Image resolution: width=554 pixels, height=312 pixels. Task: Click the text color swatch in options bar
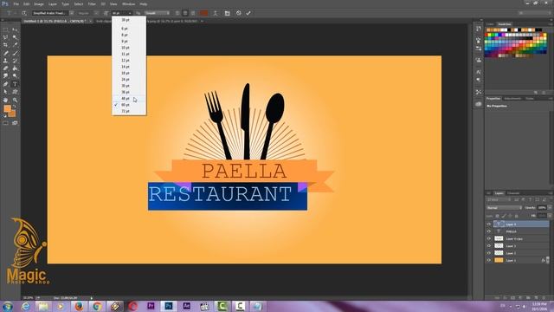(x=204, y=13)
